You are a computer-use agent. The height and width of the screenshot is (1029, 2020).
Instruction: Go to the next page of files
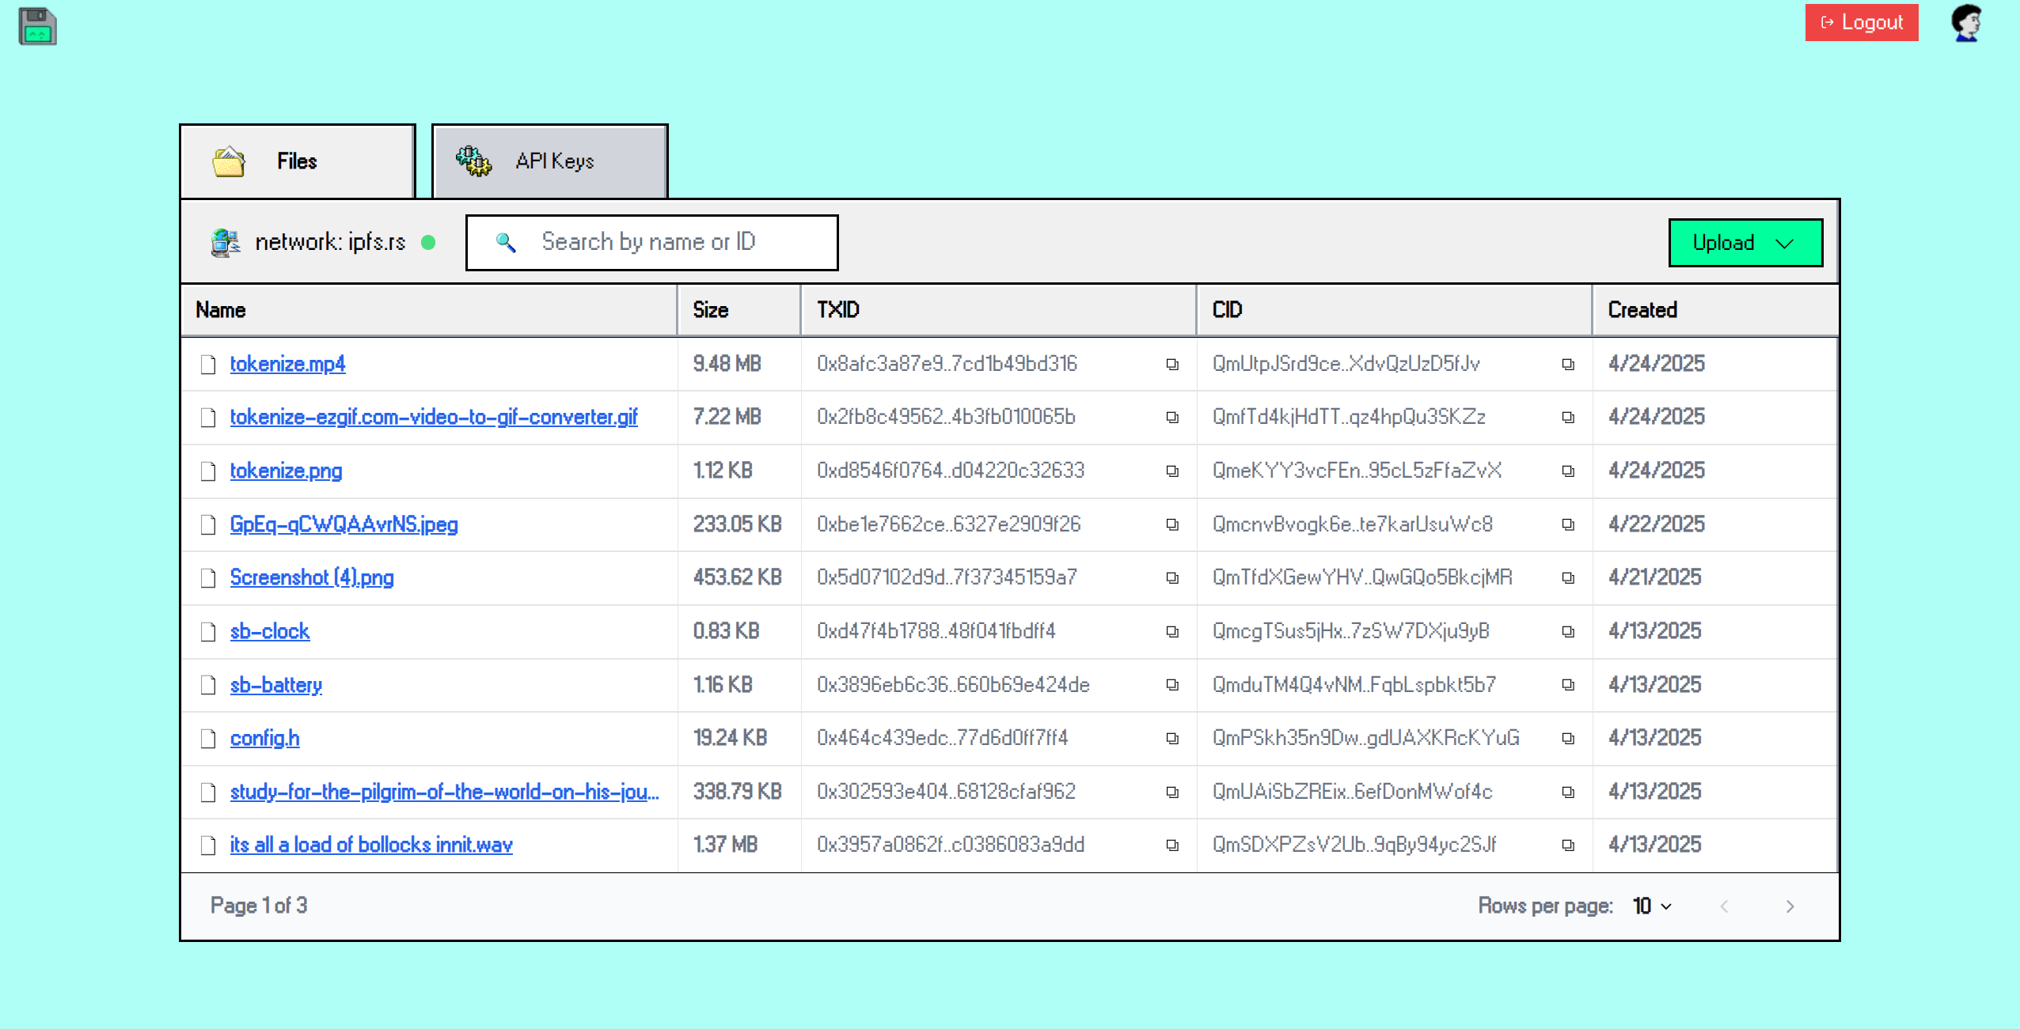coord(1790,906)
